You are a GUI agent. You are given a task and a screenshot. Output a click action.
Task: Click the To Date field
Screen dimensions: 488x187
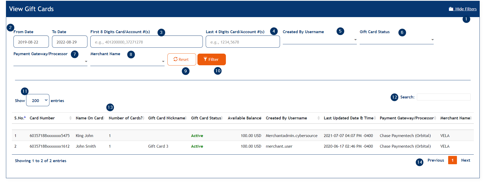click(69, 42)
